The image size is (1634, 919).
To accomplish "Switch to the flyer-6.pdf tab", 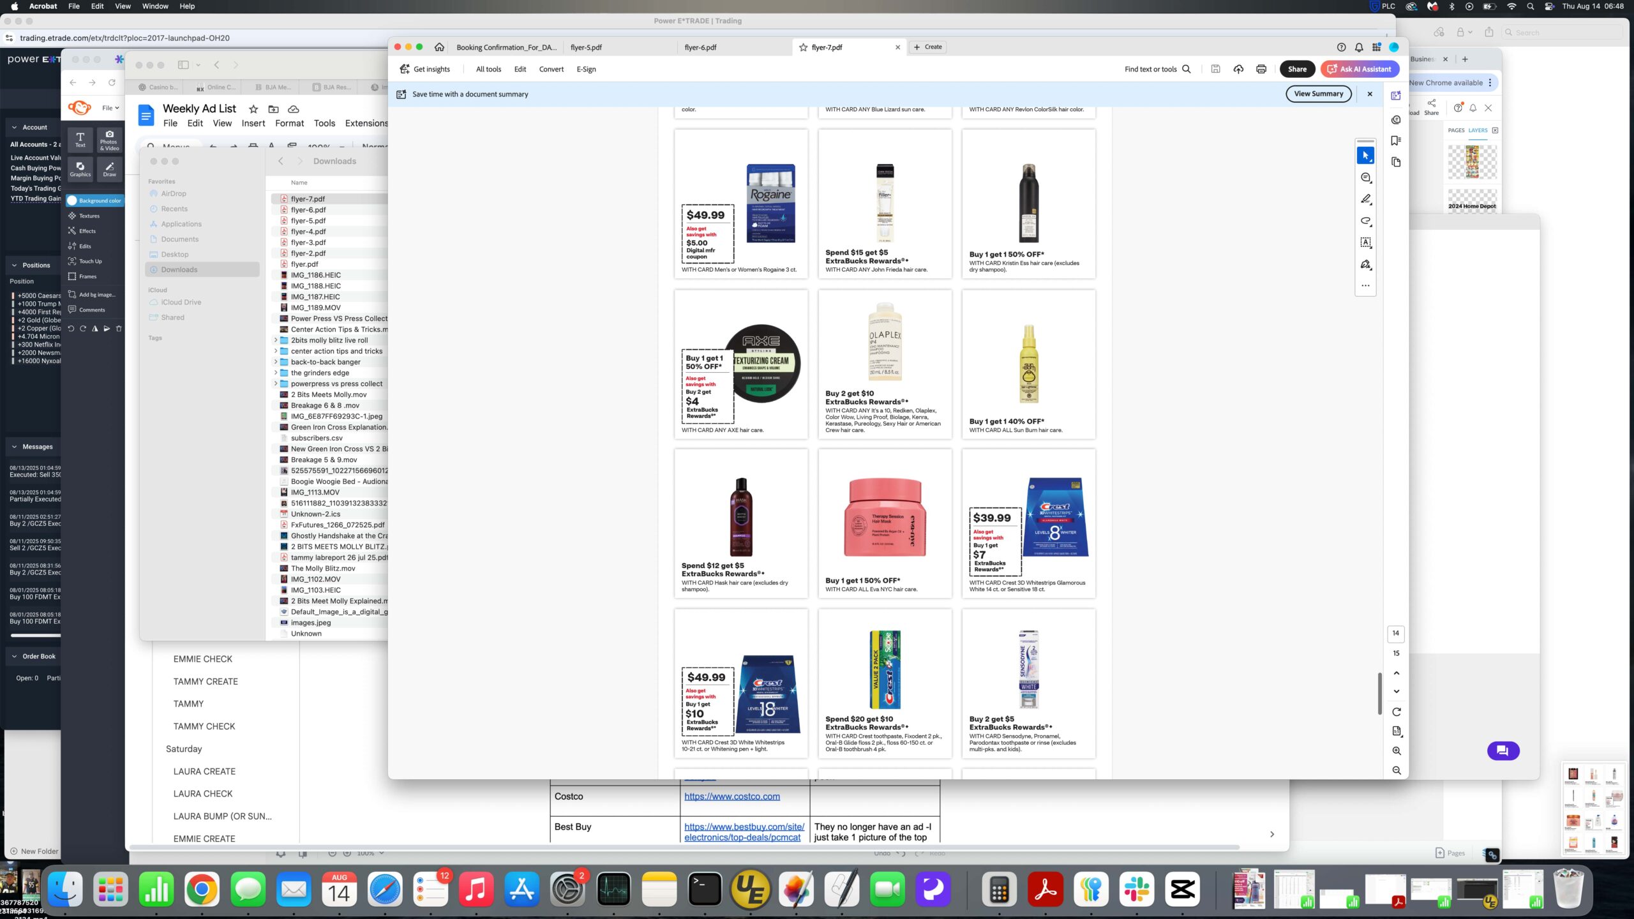I will 700,47.
